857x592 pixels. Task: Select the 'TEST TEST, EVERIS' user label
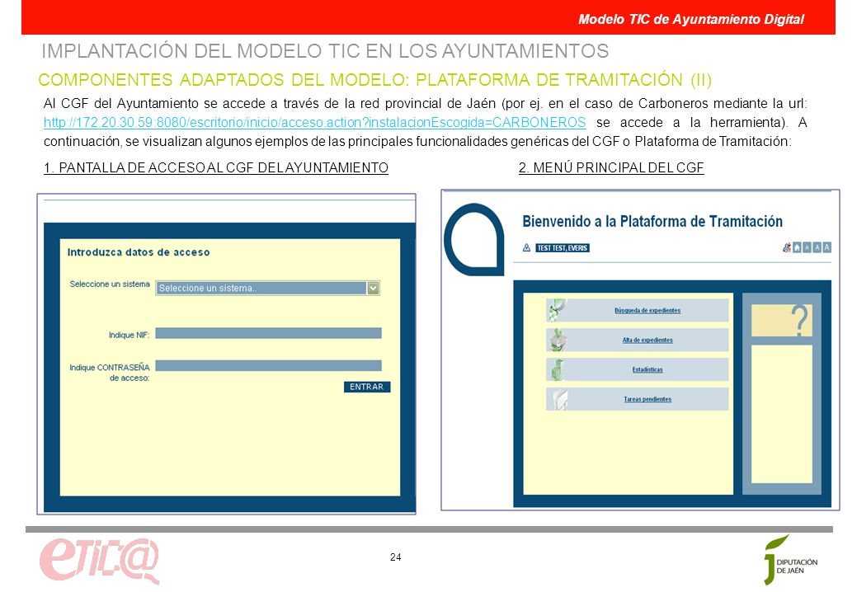(563, 248)
